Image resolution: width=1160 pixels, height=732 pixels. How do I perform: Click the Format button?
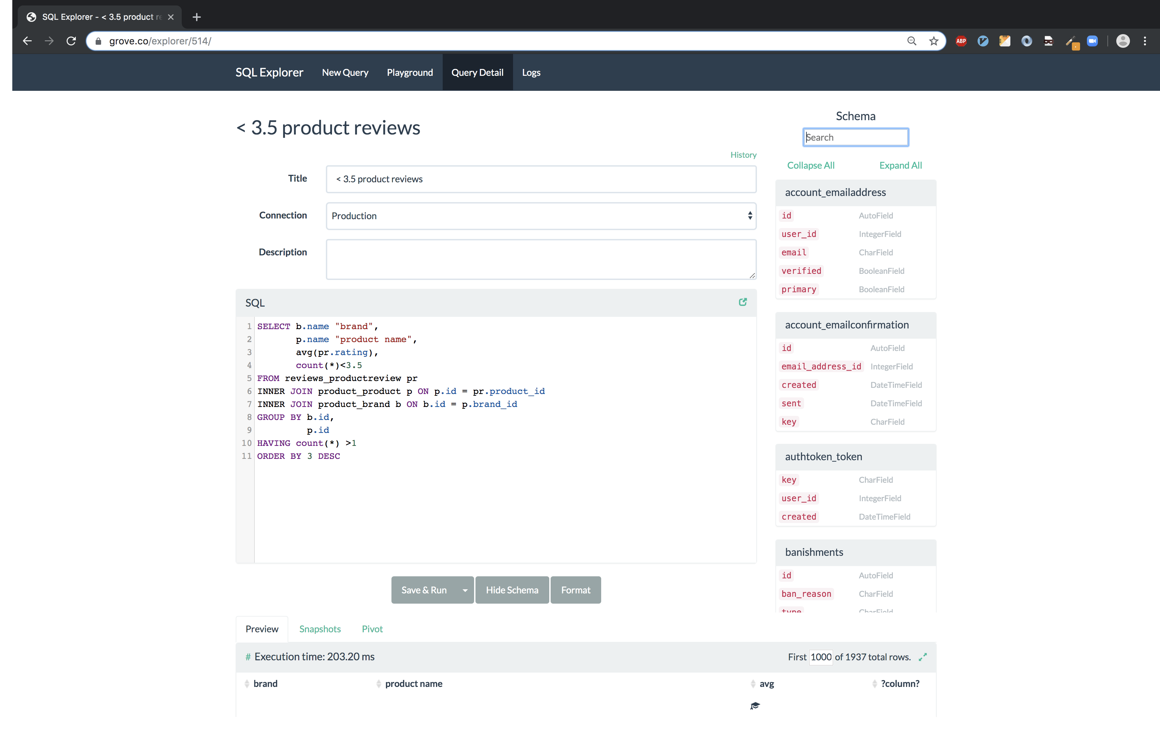tap(575, 590)
